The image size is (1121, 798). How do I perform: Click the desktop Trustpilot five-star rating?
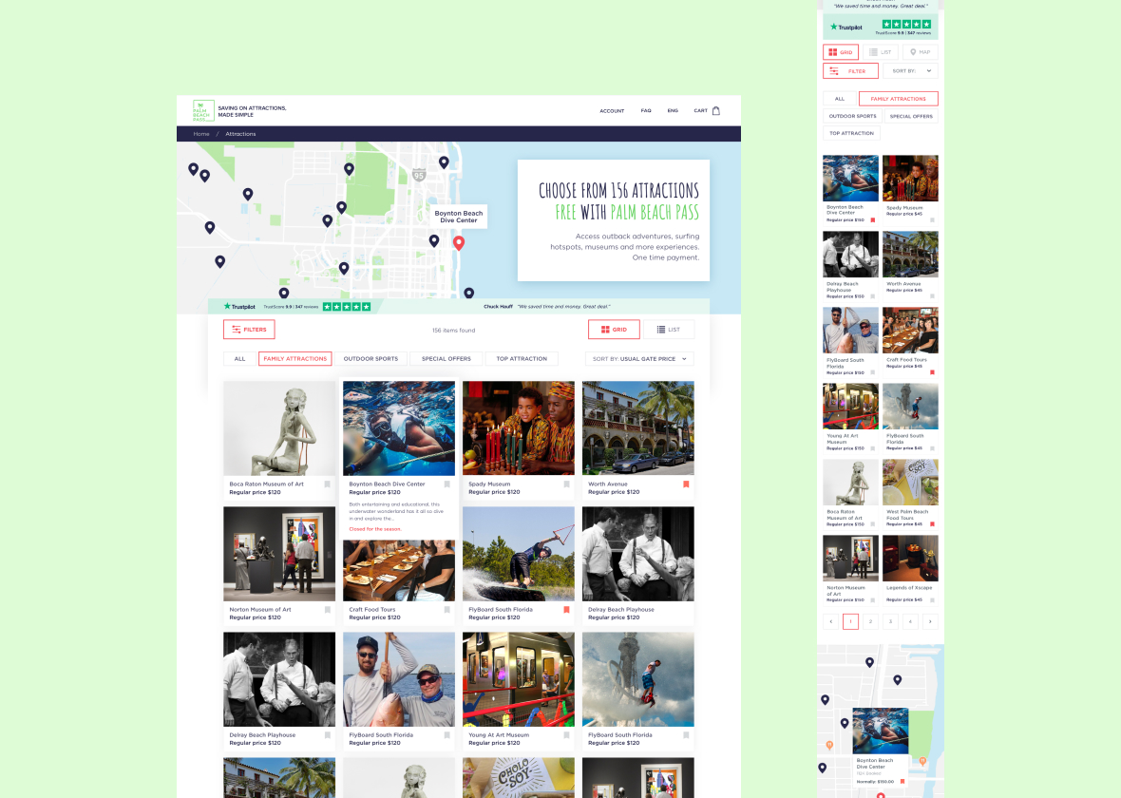[x=347, y=307]
